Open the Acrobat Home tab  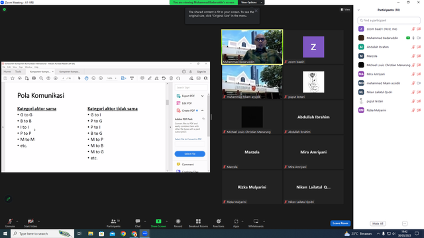click(7, 71)
